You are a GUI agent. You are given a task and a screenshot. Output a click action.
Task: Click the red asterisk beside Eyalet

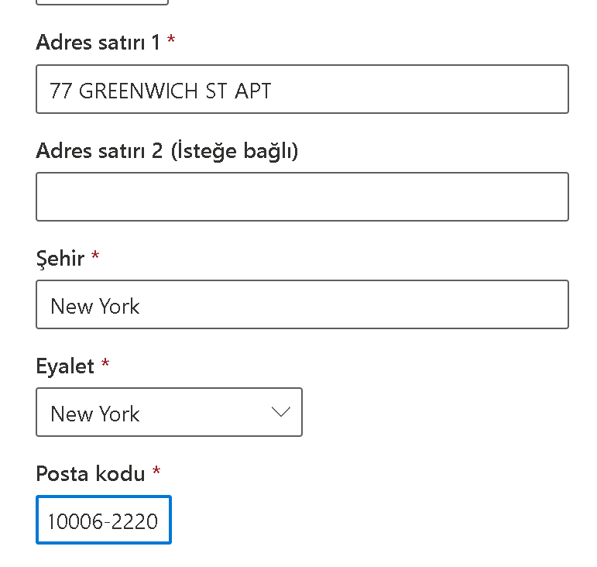pyautogui.click(x=105, y=365)
